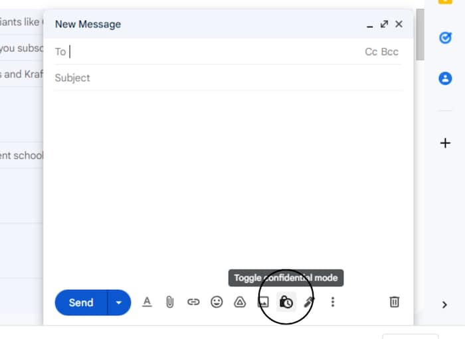Click the formatting options icon
This screenshot has height=339, width=465.
(147, 302)
